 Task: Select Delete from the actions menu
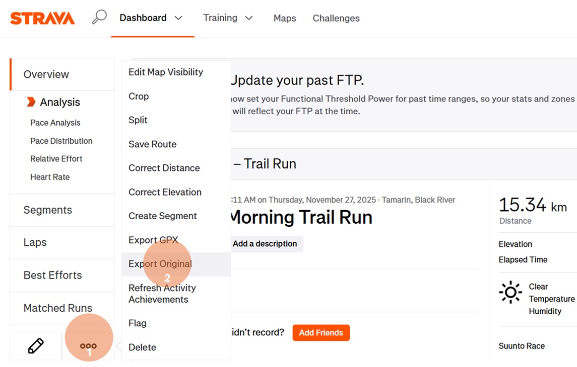coord(142,347)
